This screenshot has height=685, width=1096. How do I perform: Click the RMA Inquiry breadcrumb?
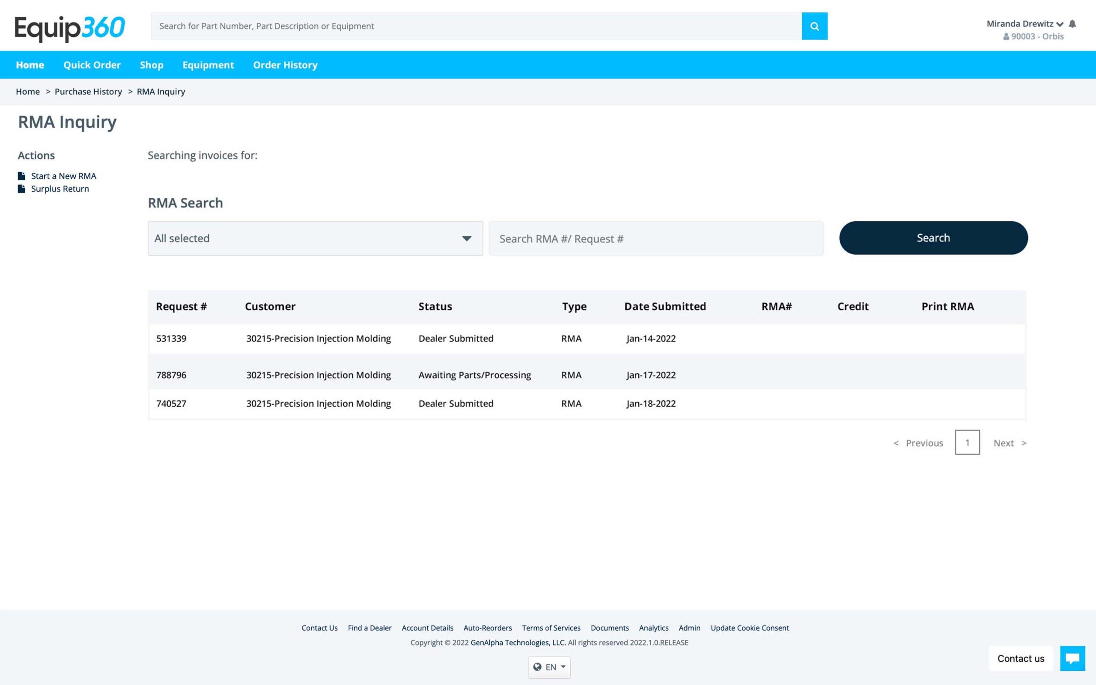point(161,92)
